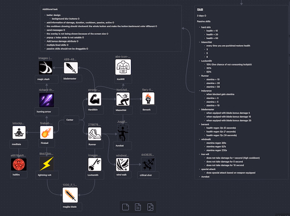Click the add note from vault icon

[x=138, y=207]
